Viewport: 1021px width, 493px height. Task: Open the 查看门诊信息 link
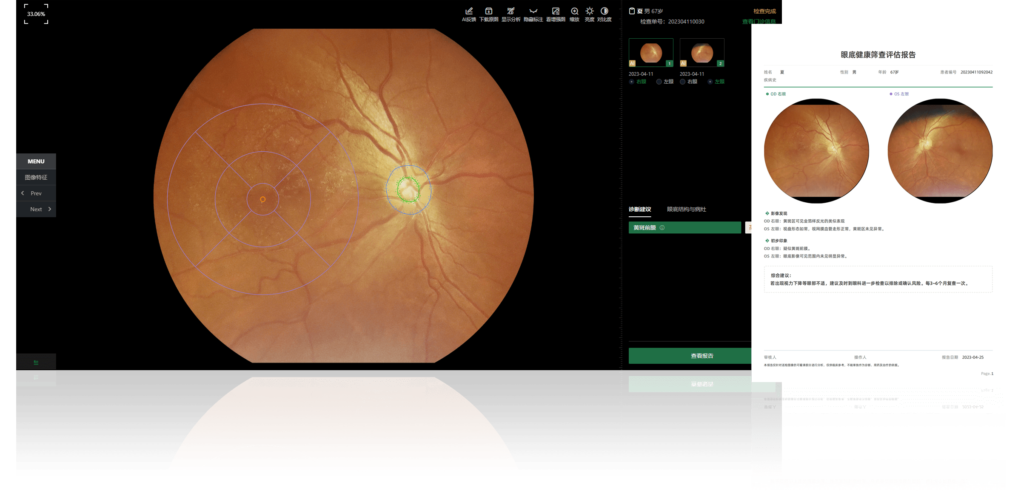[759, 21]
